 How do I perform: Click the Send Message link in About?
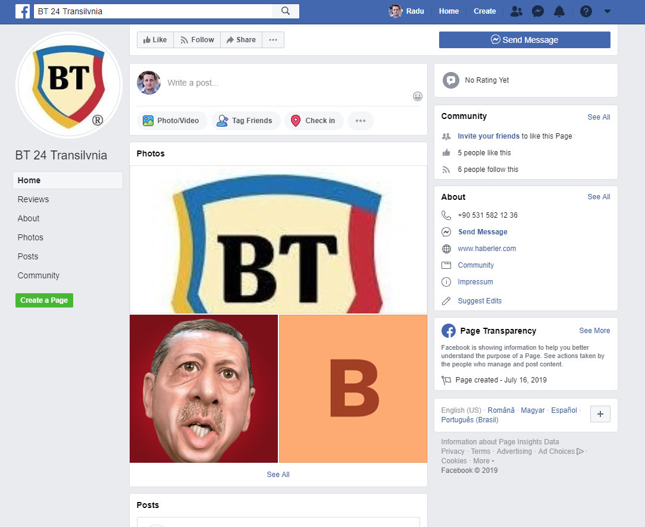click(483, 232)
